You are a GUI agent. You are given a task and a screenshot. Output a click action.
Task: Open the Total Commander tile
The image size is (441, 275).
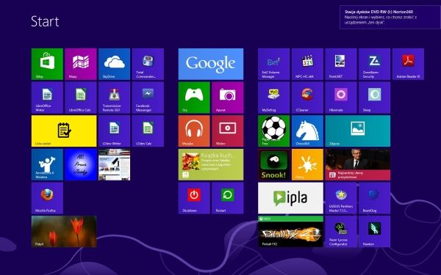148,64
